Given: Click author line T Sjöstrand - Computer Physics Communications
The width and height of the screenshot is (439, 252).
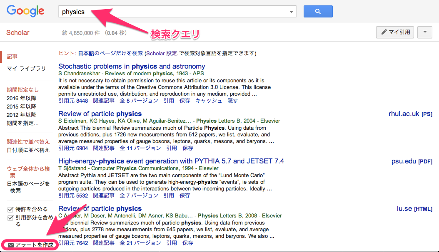Looking at the screenshot, I should [138, 168].
